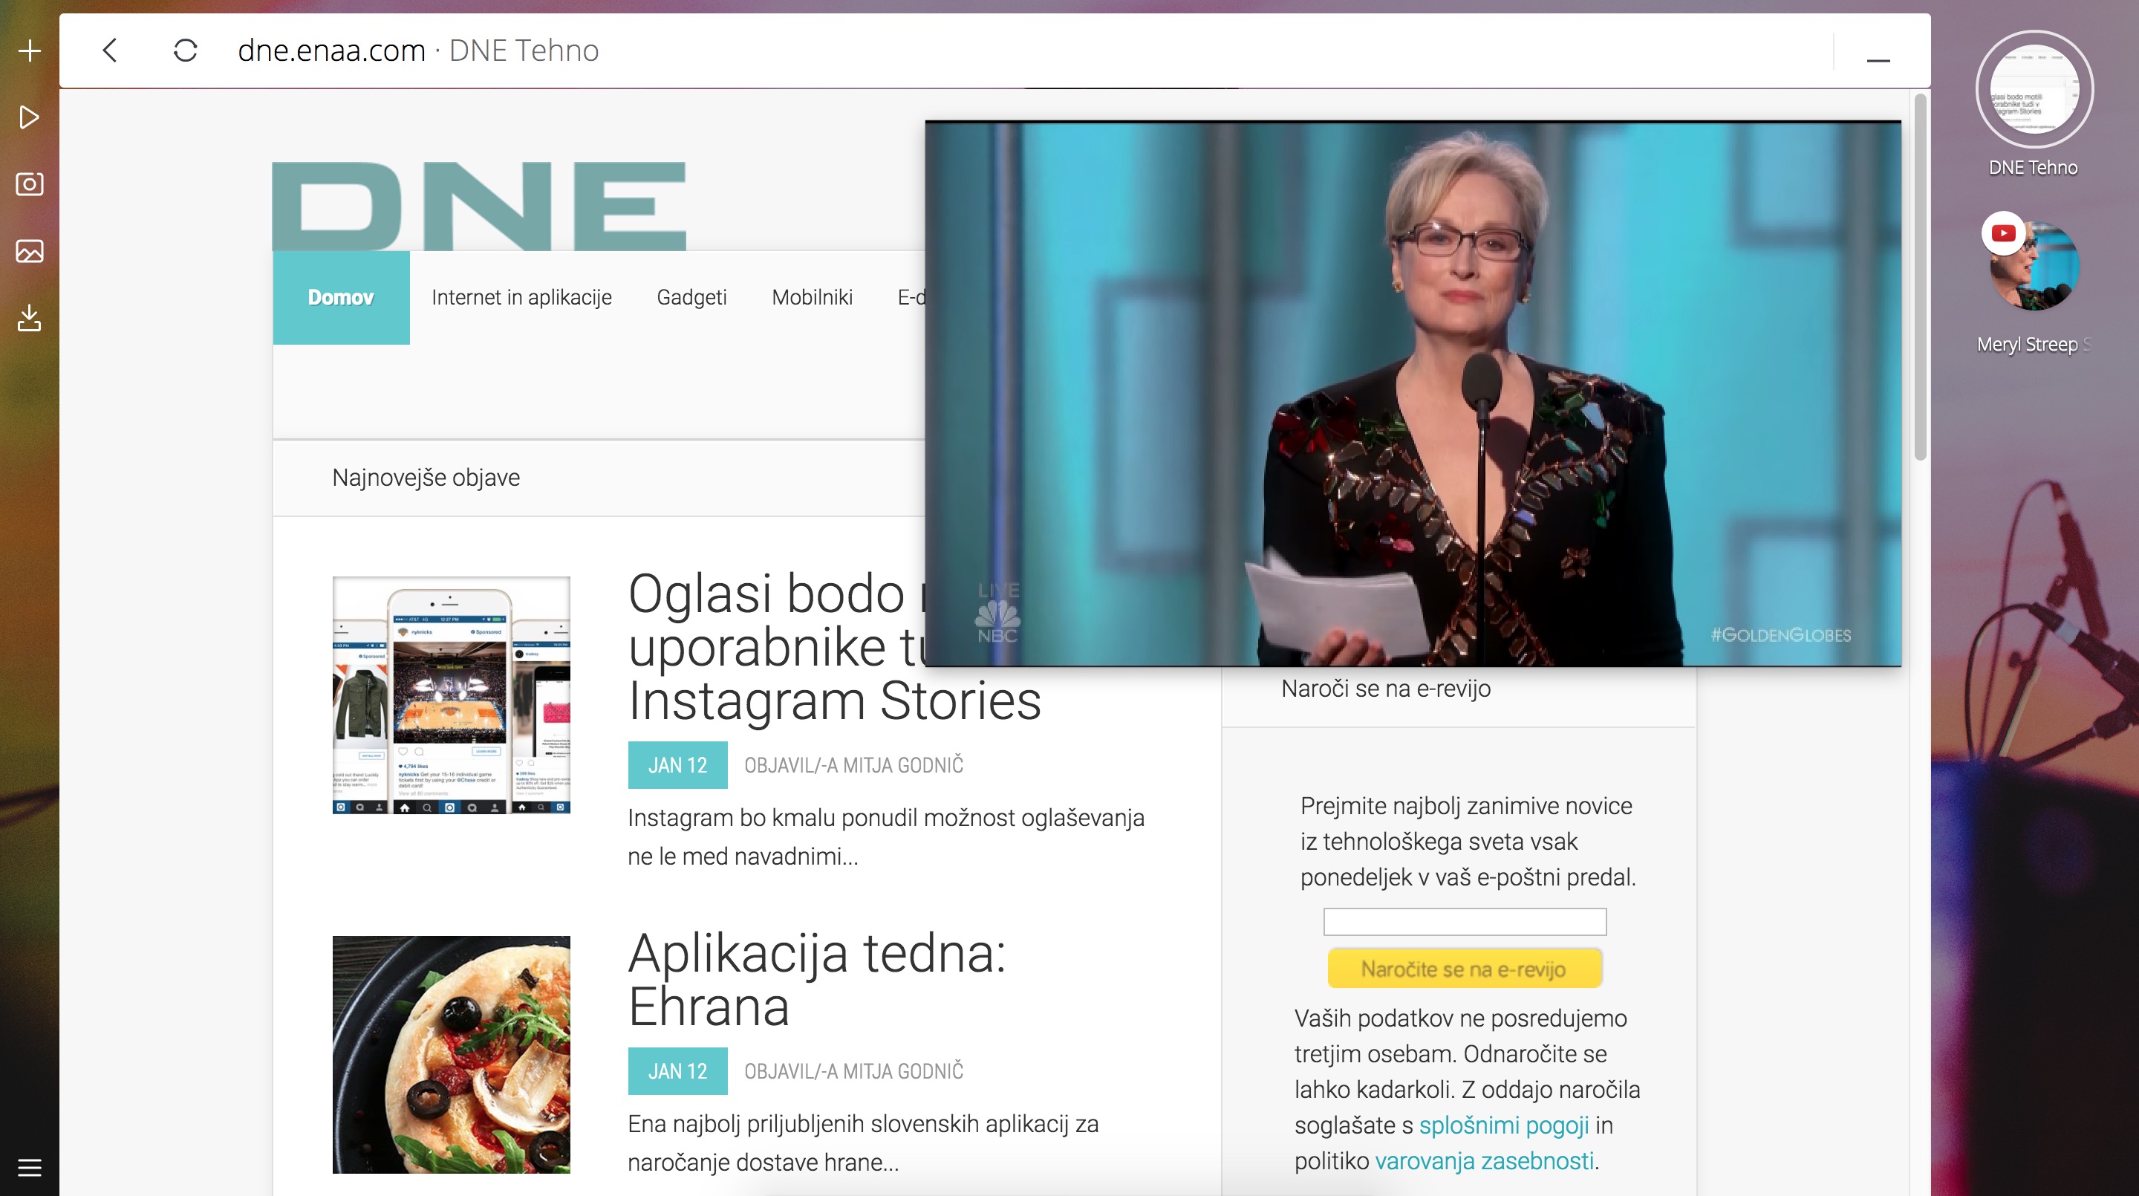This screenshot has height=1196, width=2139.
Task: Open the hamburger menu in the sidebar
Action: pos(30,1168)
